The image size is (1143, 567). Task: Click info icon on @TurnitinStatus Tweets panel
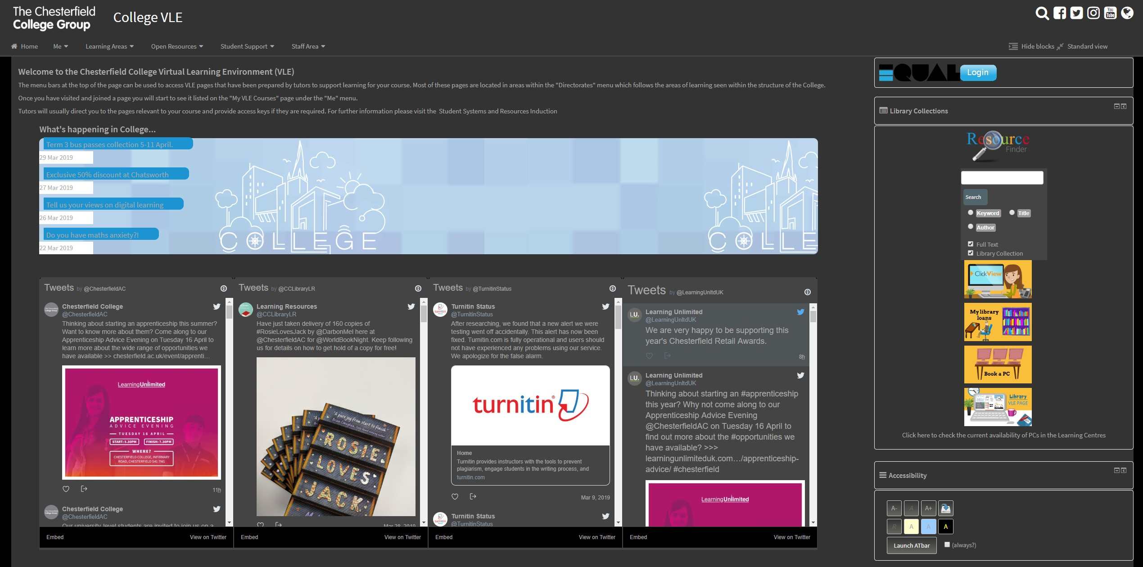click(x=613, y=288)
